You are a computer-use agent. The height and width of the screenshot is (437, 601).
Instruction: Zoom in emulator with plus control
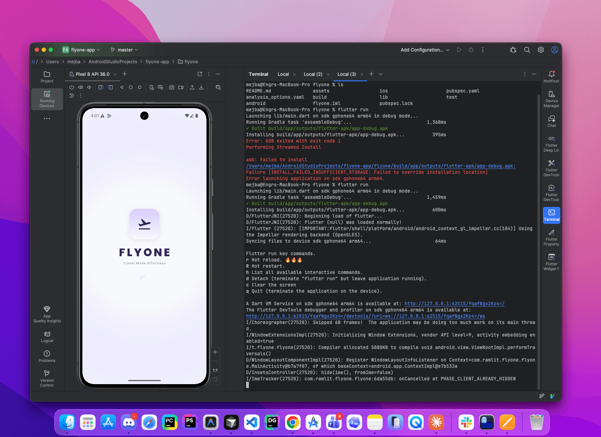215,352
